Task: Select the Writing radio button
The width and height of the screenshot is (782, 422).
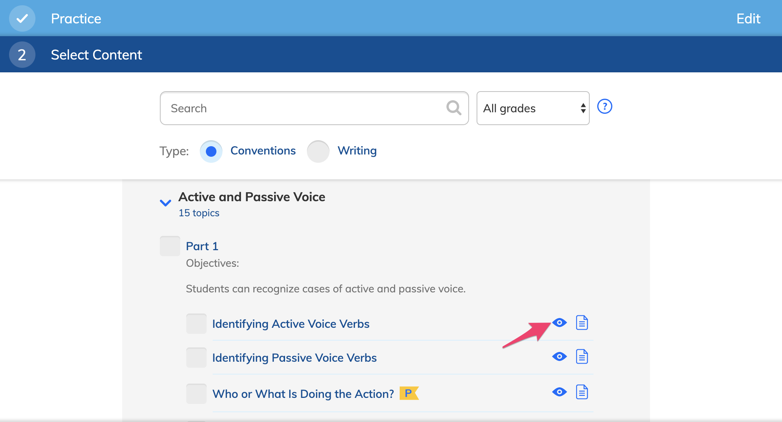Action: [318, 151]
